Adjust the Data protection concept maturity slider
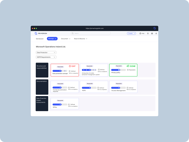This screenshot has width=189, height=142. pyautogui.click(x=60, y=71)
